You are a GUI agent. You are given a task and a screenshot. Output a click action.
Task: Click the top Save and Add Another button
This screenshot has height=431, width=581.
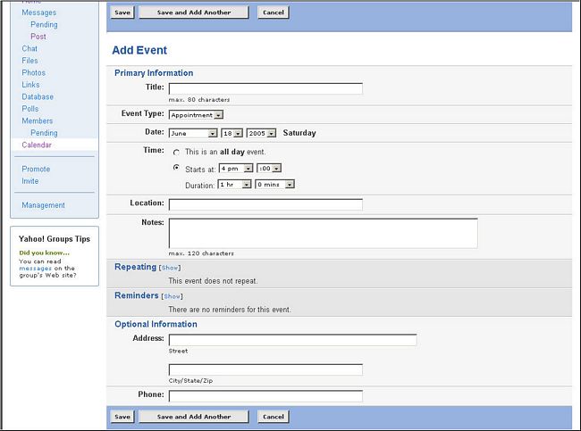194,12
